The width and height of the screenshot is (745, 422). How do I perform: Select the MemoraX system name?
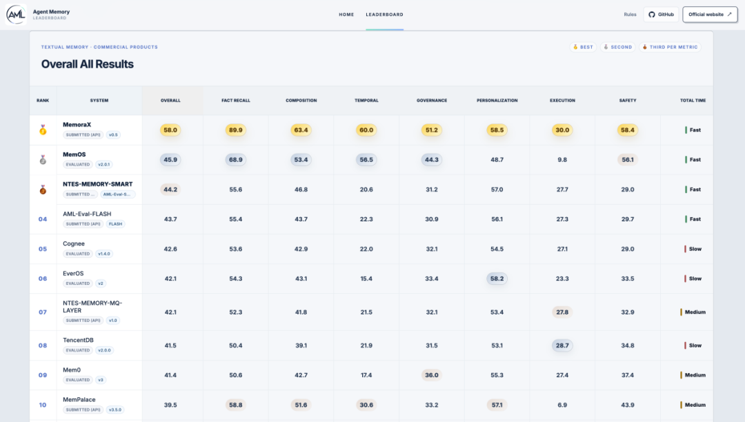pyautogui.click(x=77, y=125)
